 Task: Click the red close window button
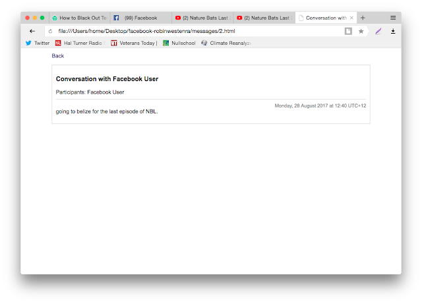coord(28,18)
